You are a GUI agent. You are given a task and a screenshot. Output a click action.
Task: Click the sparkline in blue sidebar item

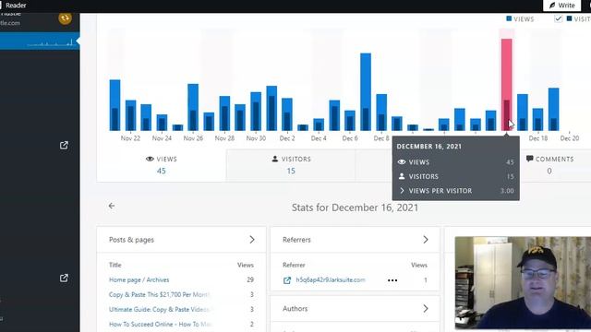click(50, 43)
